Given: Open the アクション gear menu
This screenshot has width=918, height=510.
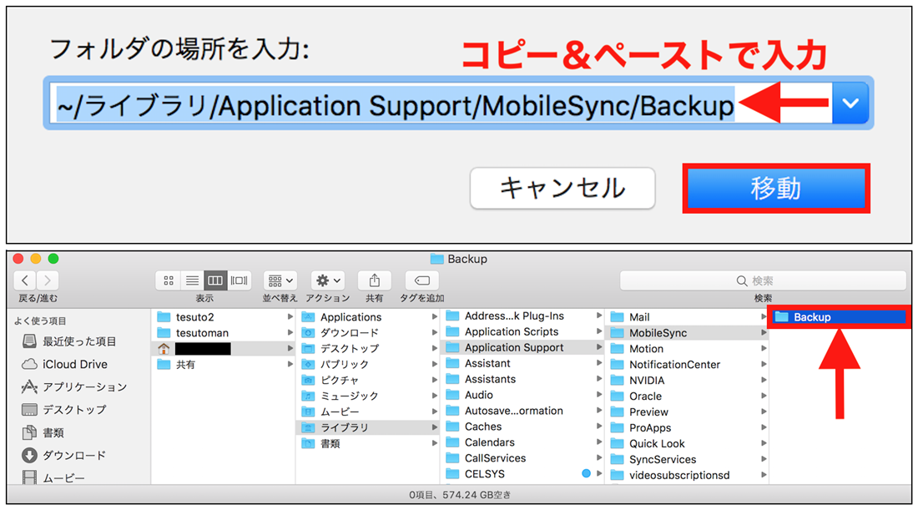Looking at the screenshot, I should tap(327, 280).
